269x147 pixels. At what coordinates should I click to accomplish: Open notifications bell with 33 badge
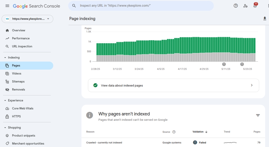[x=255, y=5]
